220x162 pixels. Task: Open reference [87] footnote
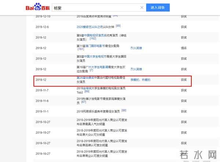click(84, 102)
